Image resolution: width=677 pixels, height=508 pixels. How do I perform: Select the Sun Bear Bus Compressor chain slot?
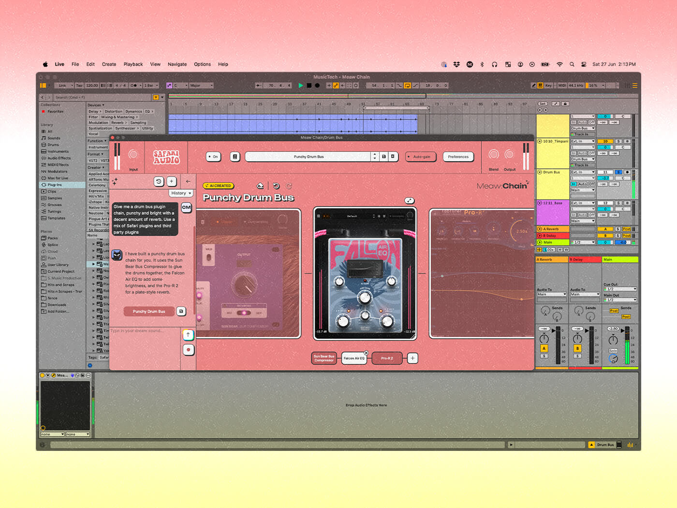[x=324, y=359]
